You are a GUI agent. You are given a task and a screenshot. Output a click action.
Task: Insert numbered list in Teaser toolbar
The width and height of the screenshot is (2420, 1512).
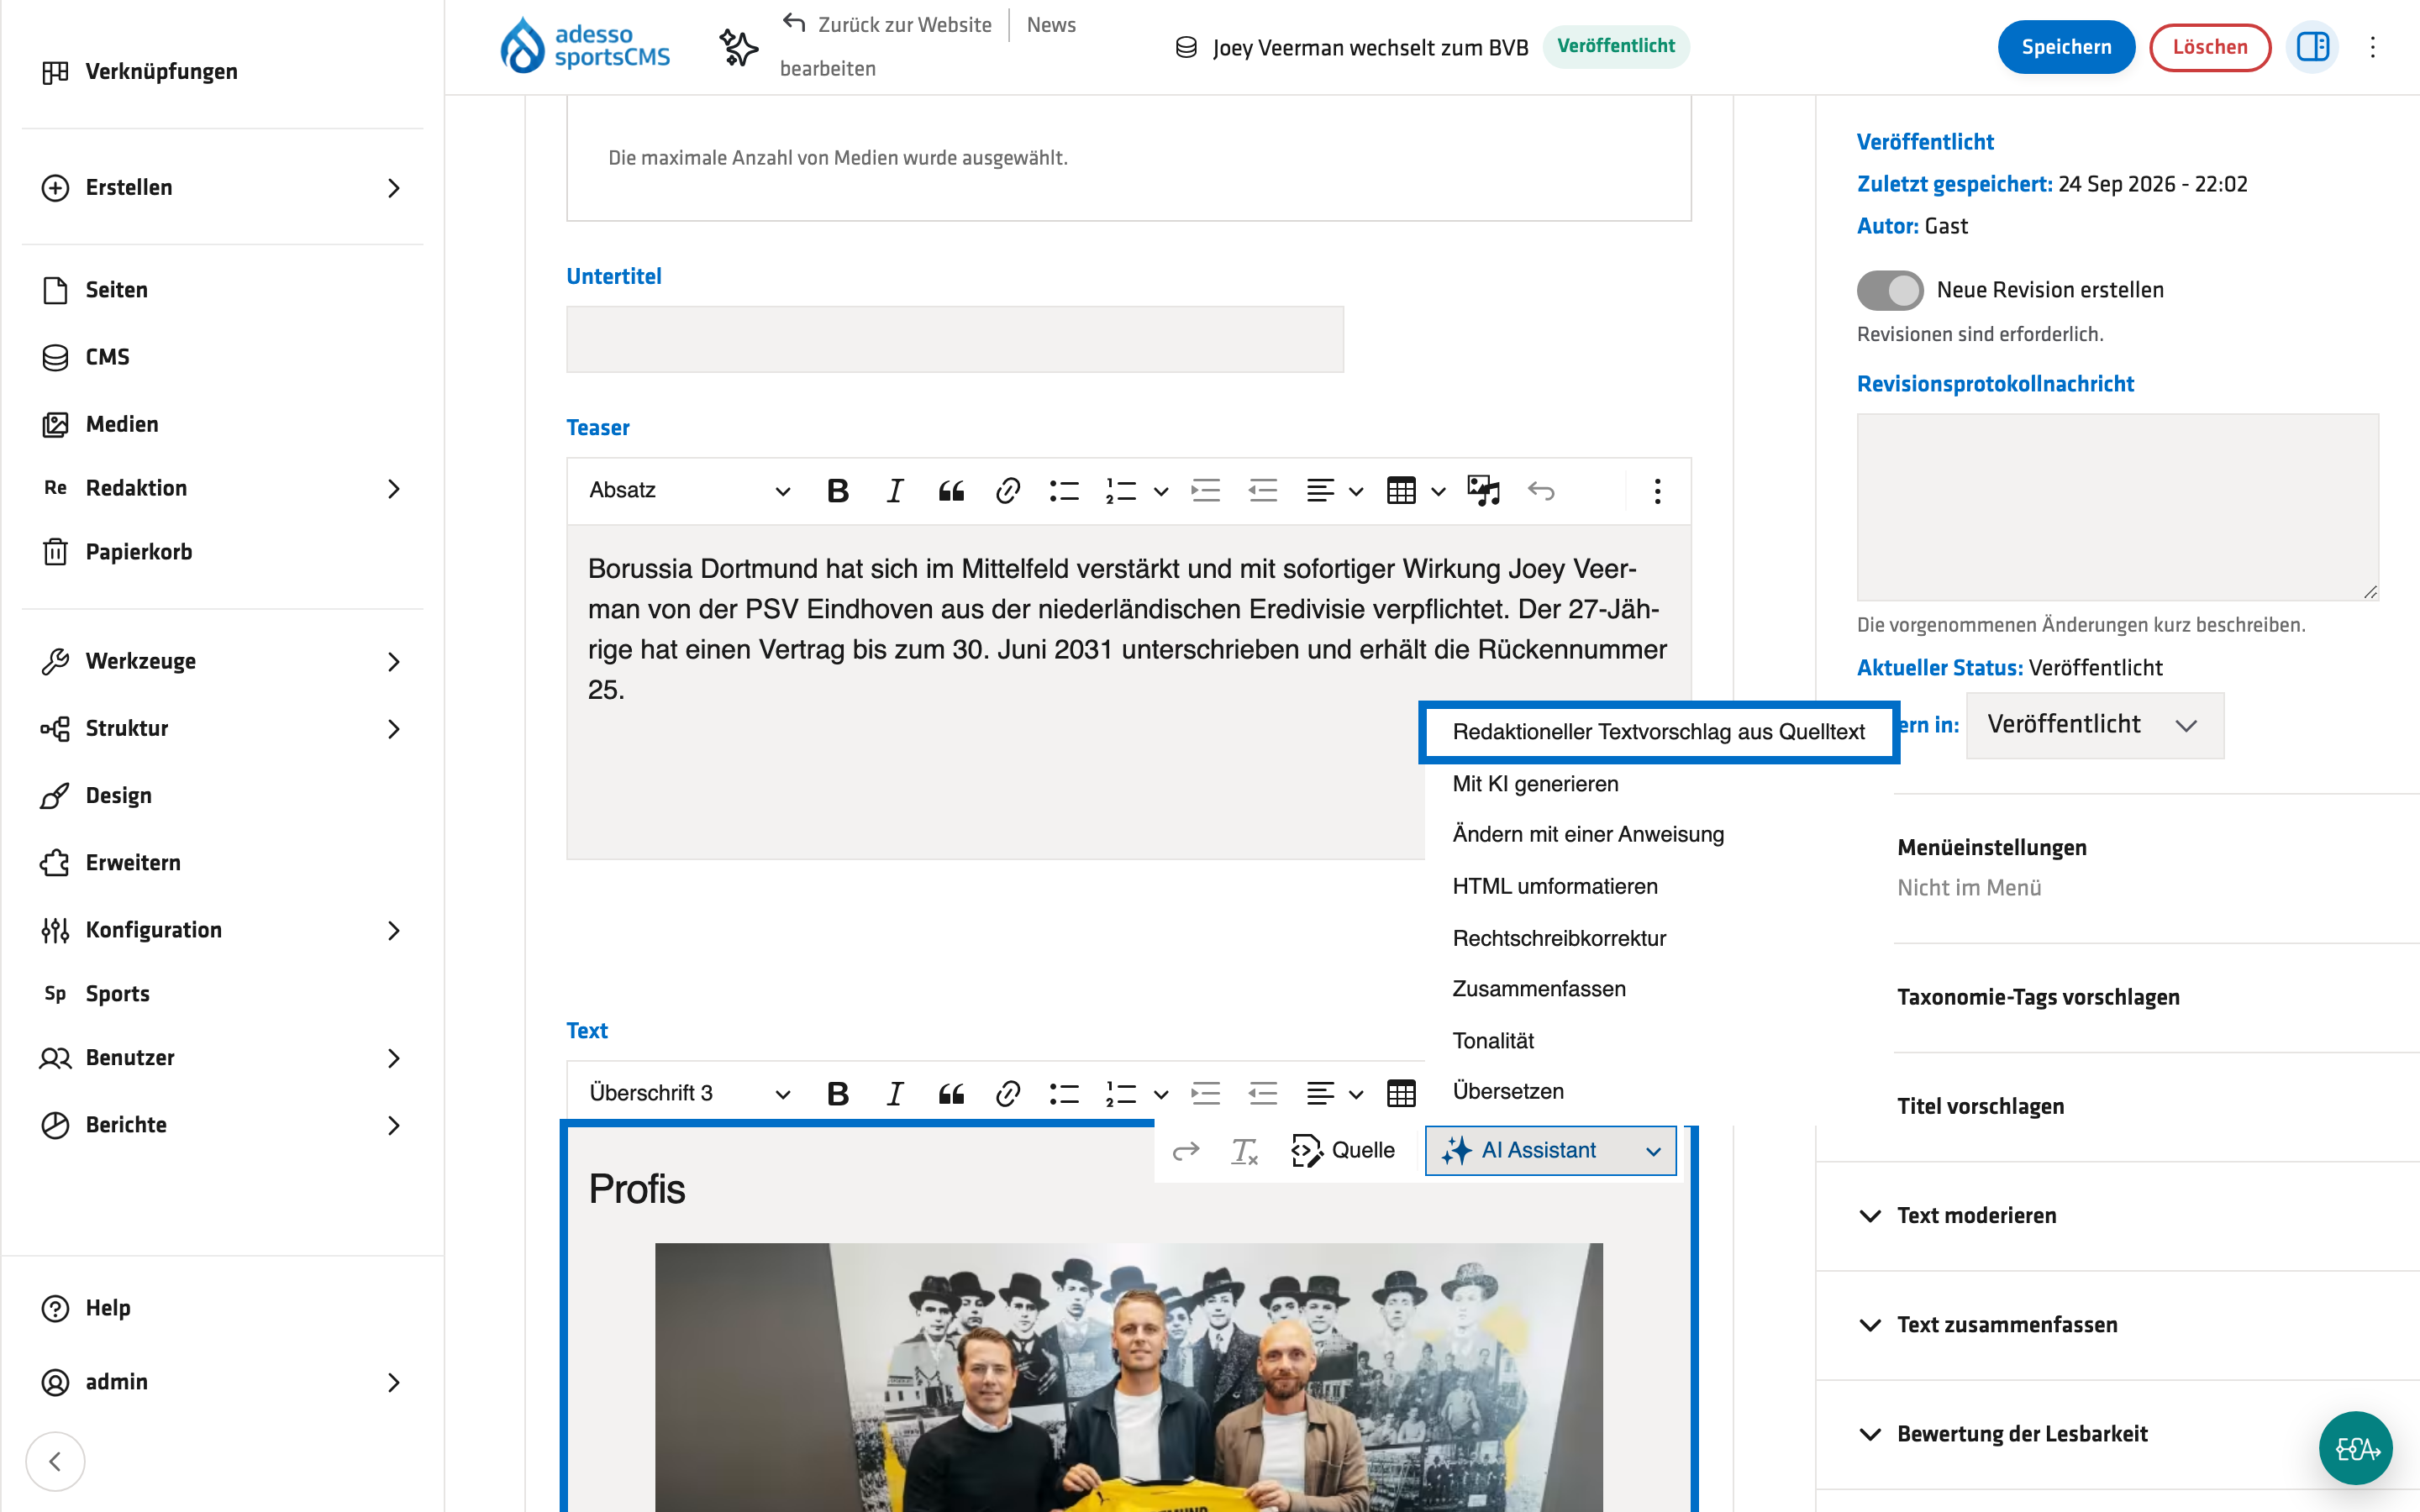coord(1121,491)
